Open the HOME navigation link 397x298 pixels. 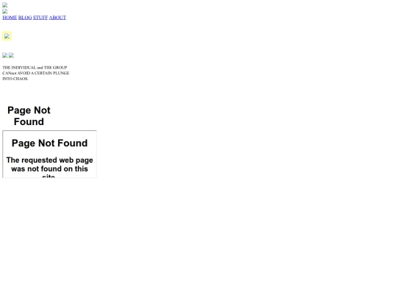pyautogui.click(x=10, y=18)
